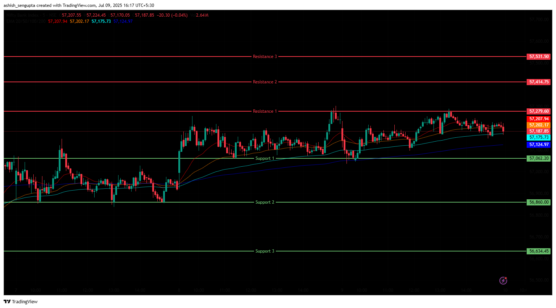The image size is (556, 308).
Task: Click the 57,279.60 price scale tag
Action: [x=539, y=111]
